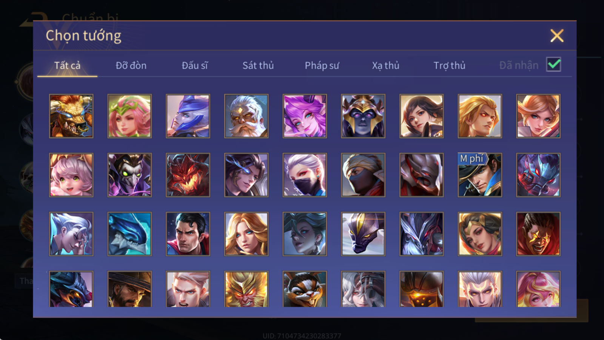Viewport: 604px width, 340px height.
Task: Select the Superman hero portrait
Action: pos(188,234)
